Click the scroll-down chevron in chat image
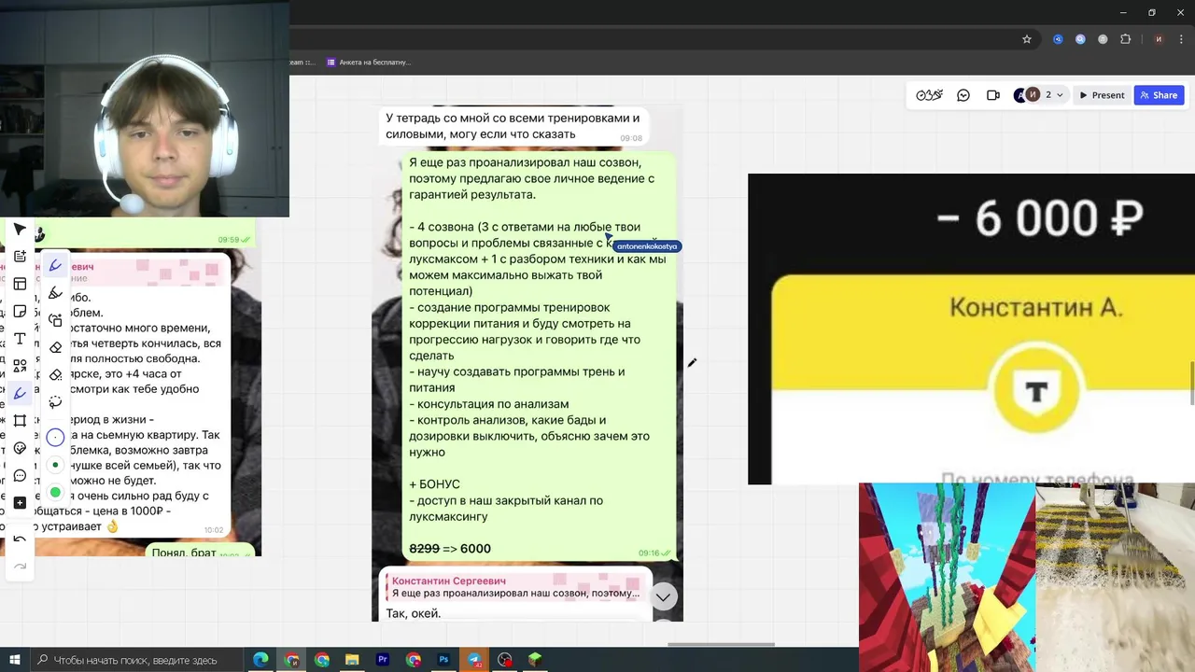The width and height of the screenshot is (1195, 672). pyautogui.click(x=663, y=596)
